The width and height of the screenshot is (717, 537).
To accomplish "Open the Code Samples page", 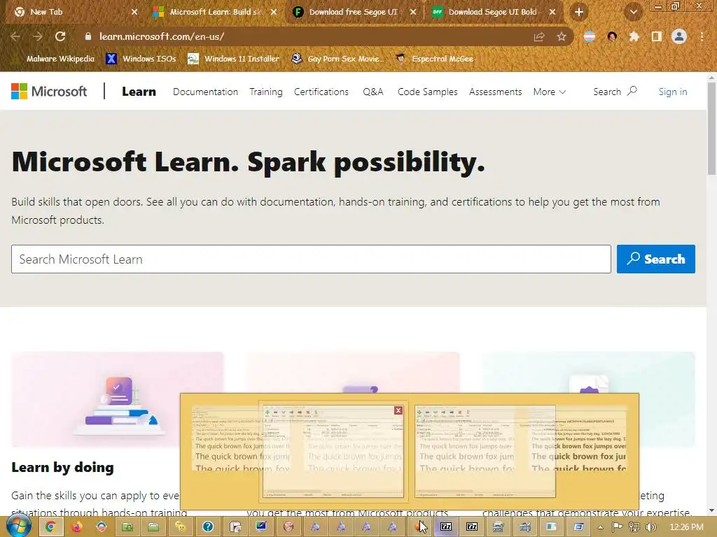I will pyautogui.click(x=428, y=92).
